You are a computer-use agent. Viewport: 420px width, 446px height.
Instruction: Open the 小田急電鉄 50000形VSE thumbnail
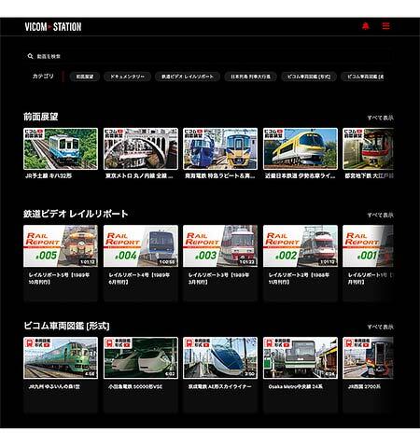tap(141, 358)
